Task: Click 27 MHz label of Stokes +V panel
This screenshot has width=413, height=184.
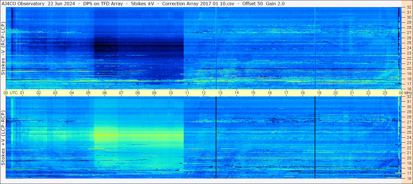Action: [x=409, y=122]
